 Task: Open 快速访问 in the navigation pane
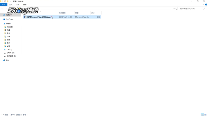point(9,15)
